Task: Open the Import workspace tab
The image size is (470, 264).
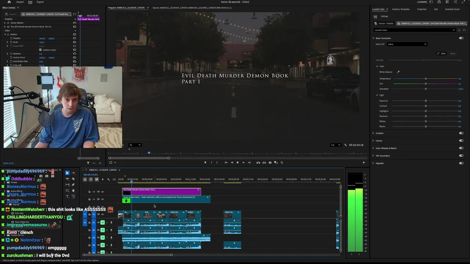Action: pyautogui.click(x=20, y=2)
